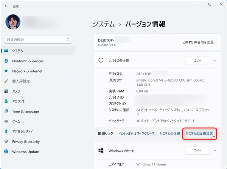This screenshot has height=169, width=227.
Task: Copy Windows の仕様 with コピー button
Action: pyautogui.click(x=197, y=150)
